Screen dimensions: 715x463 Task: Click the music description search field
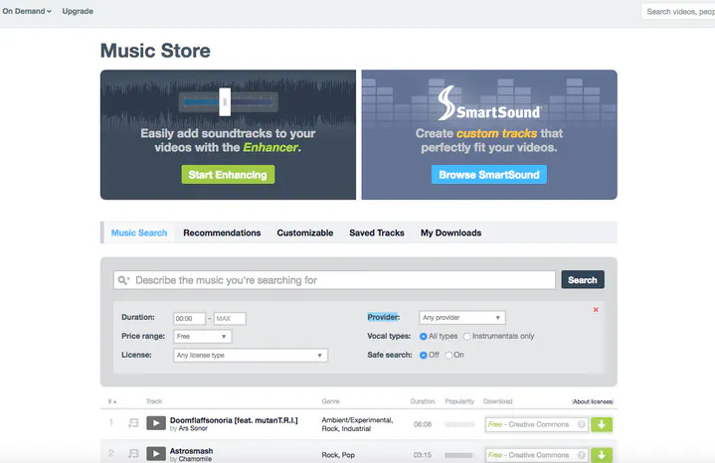coord(334,280)
